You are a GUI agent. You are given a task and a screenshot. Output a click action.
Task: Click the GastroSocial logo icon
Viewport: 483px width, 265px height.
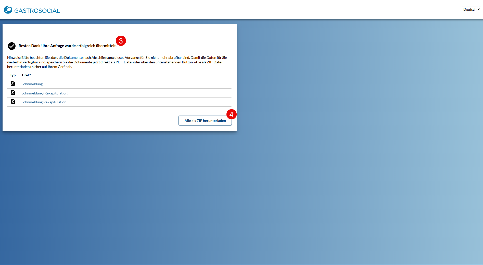pyautogui.click(x=8, y=10)
